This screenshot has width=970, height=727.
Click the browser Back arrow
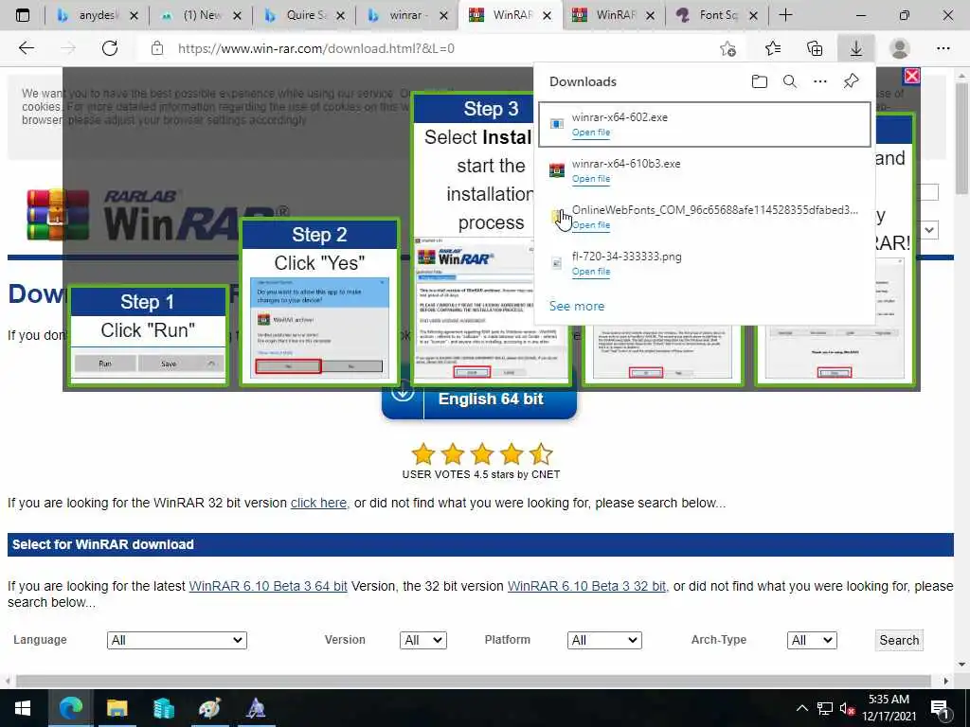26,48
